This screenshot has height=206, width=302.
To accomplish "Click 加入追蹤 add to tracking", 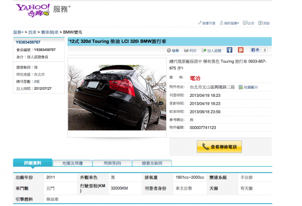I will tap(211, 51).
